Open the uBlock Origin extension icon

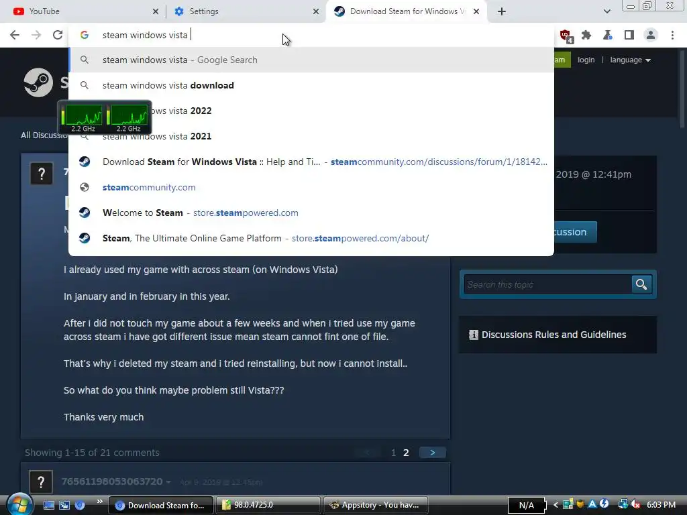click(x=566, y=36)
